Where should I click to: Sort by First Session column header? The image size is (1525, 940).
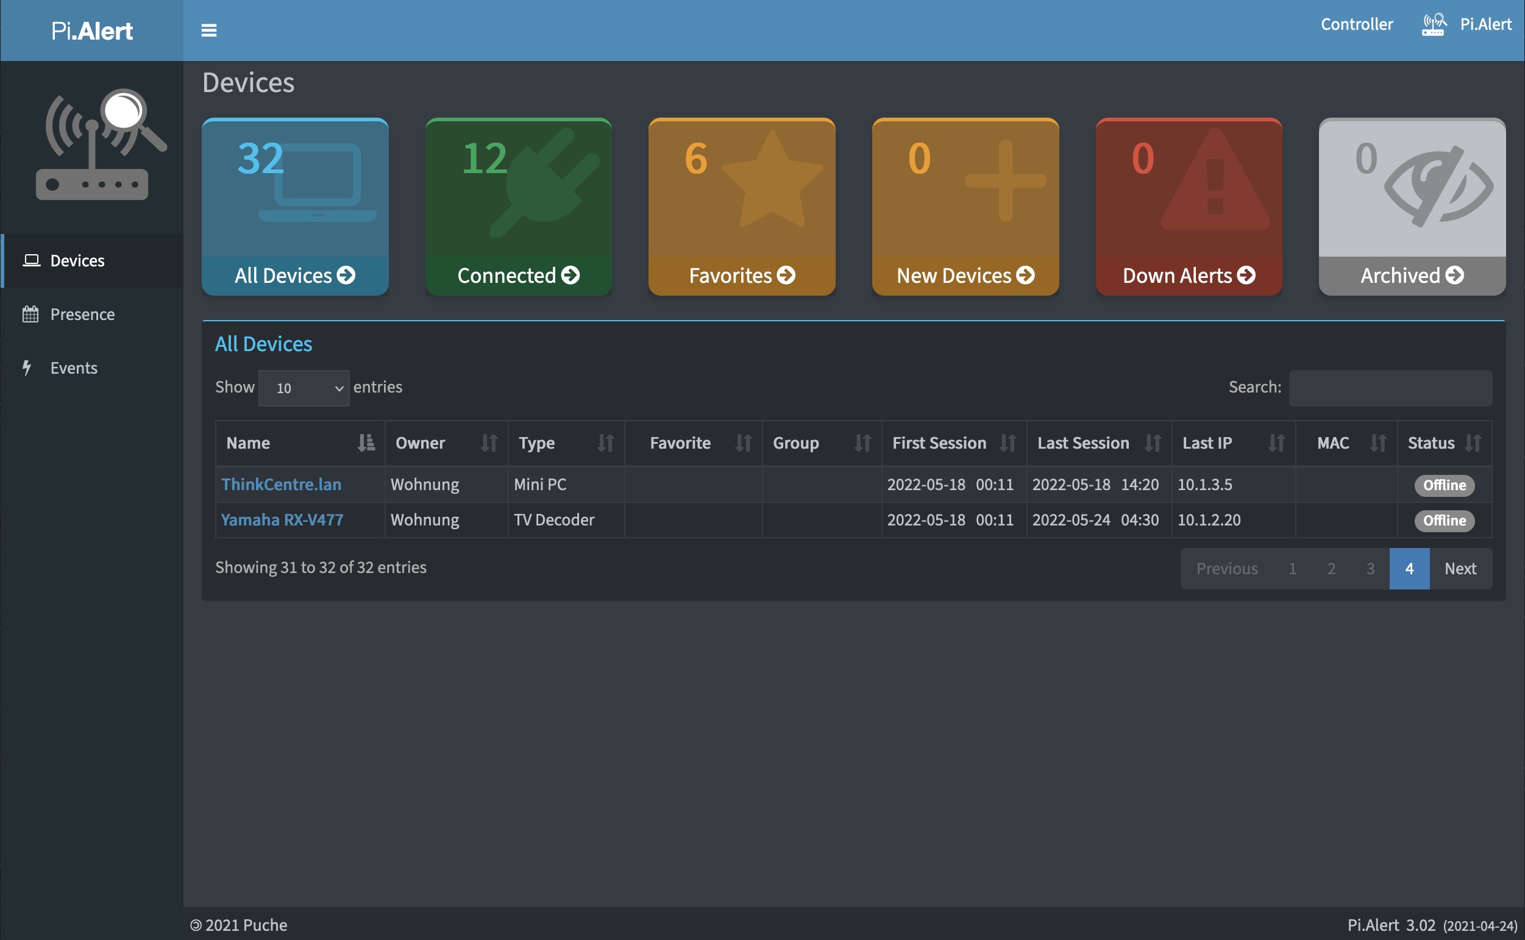(939, 443)
